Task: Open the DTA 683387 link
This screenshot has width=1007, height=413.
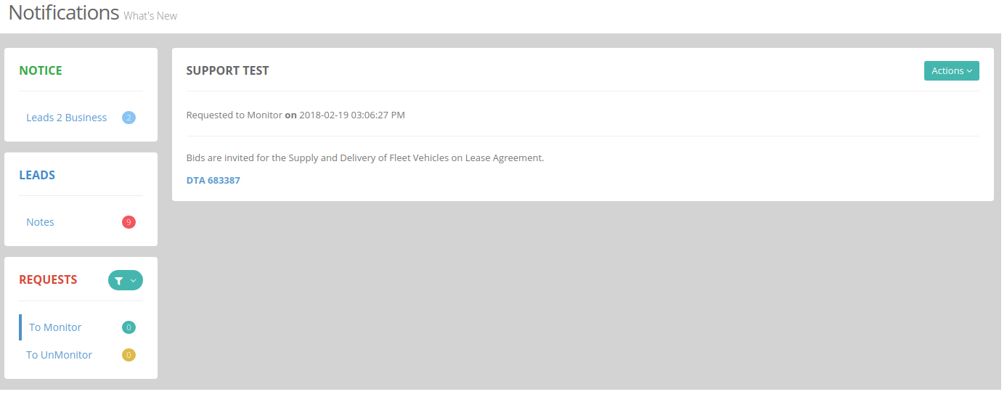Action: click(213, 180)
